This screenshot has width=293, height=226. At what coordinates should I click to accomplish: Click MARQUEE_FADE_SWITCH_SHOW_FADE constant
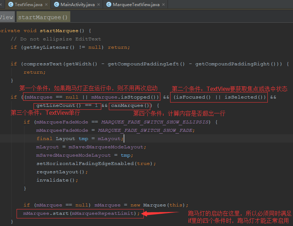[x=145, y=130]
